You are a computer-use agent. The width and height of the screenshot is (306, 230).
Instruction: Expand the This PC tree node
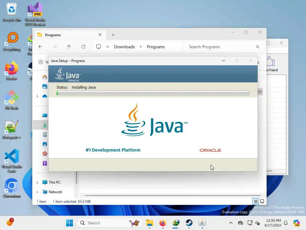click(37, 182)
